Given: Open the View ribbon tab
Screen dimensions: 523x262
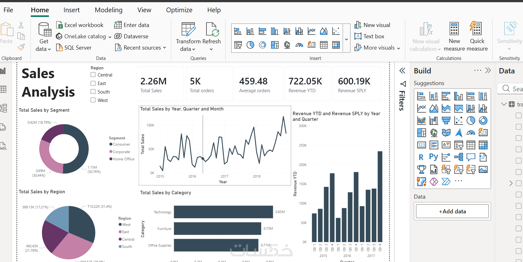Looking at the screenshot, I should 144,10.
